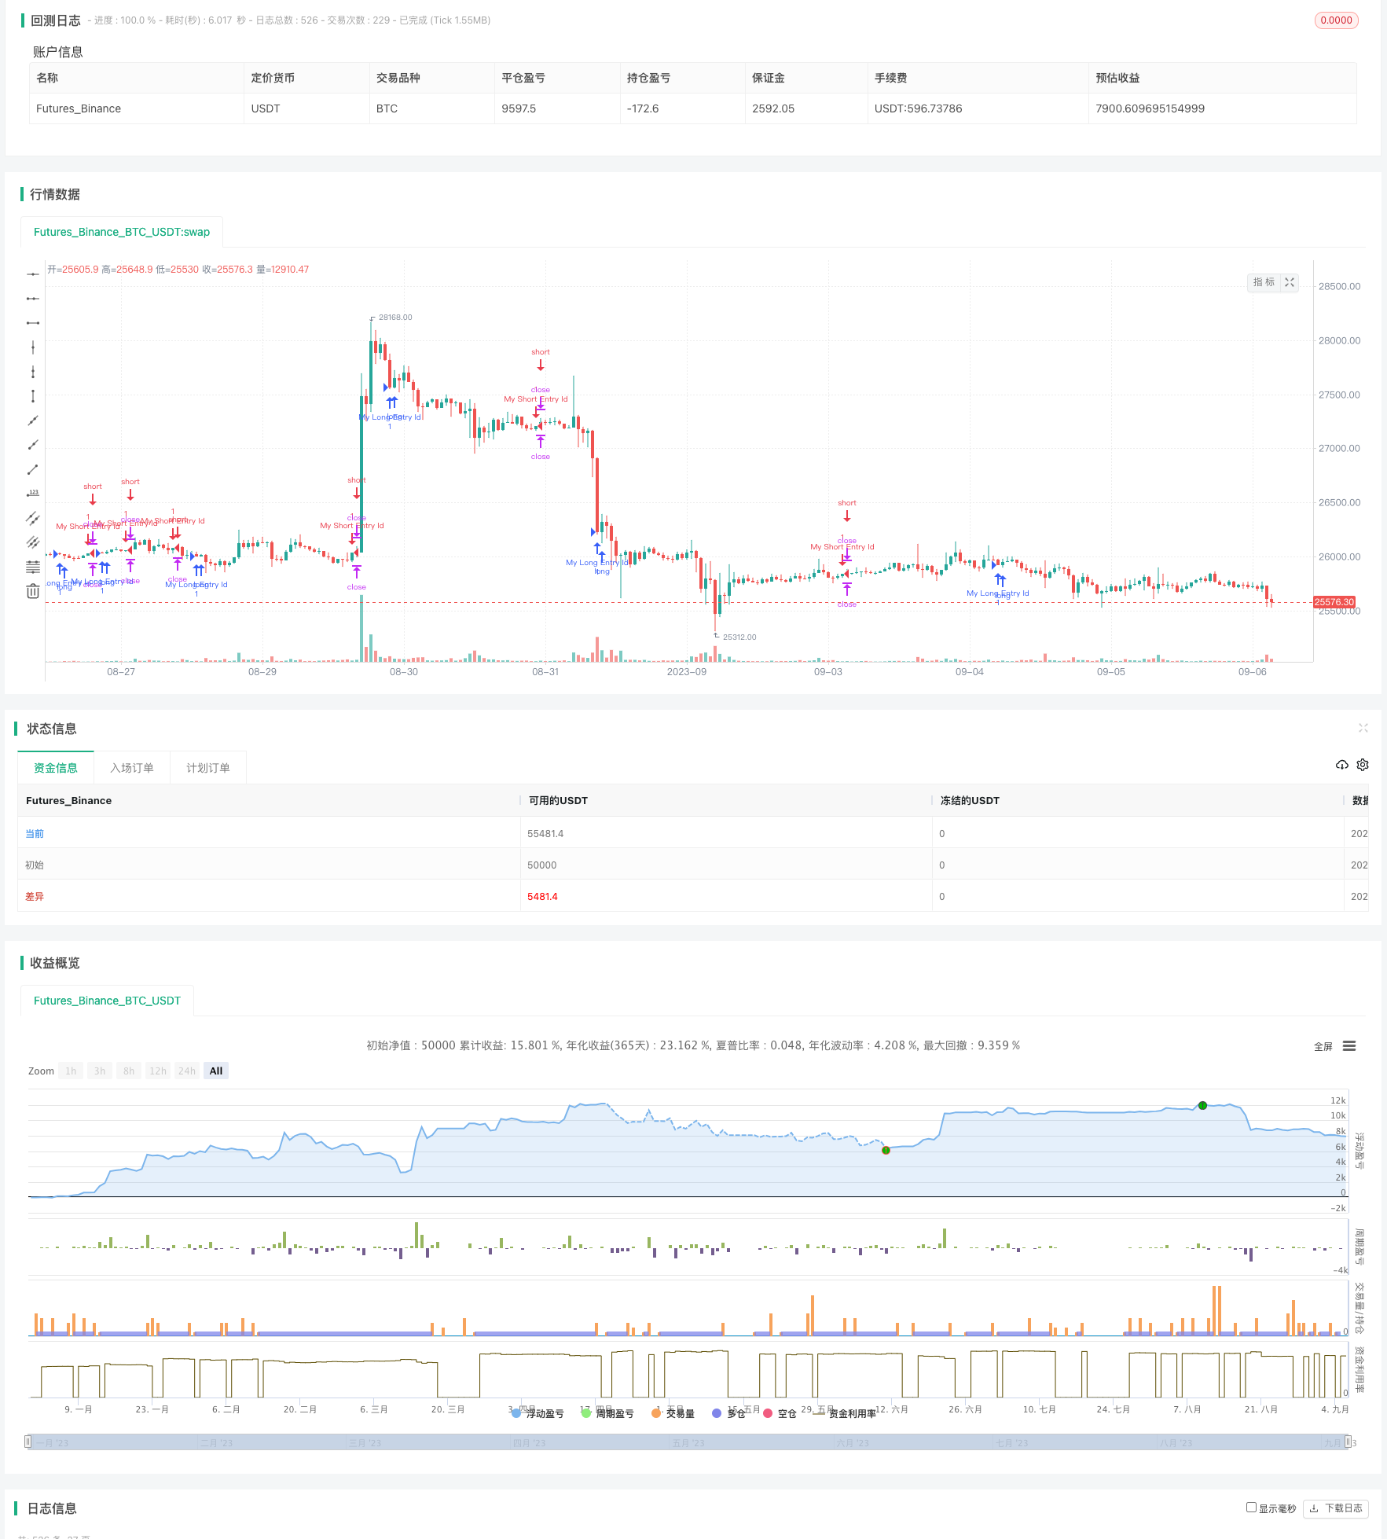Click the 当前 row link
The height and width of the screenshot is (1539, 1387).
35,833
